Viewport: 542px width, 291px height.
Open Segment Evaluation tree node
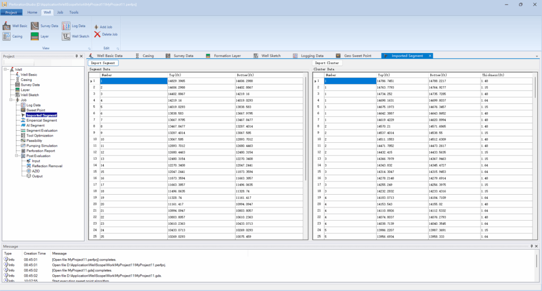point(42,131)
